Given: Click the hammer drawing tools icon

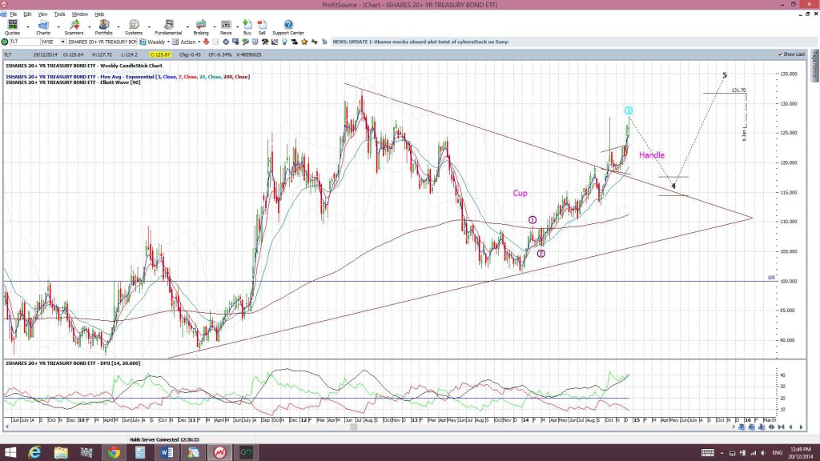Looking at the screenshot, I should [x=265, y=42].
